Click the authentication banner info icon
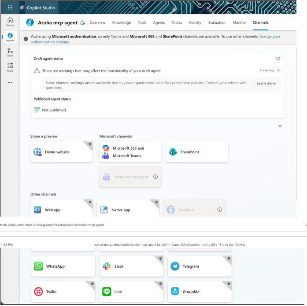The width and height of the screenshot is (307, 306). coord(26,39)
